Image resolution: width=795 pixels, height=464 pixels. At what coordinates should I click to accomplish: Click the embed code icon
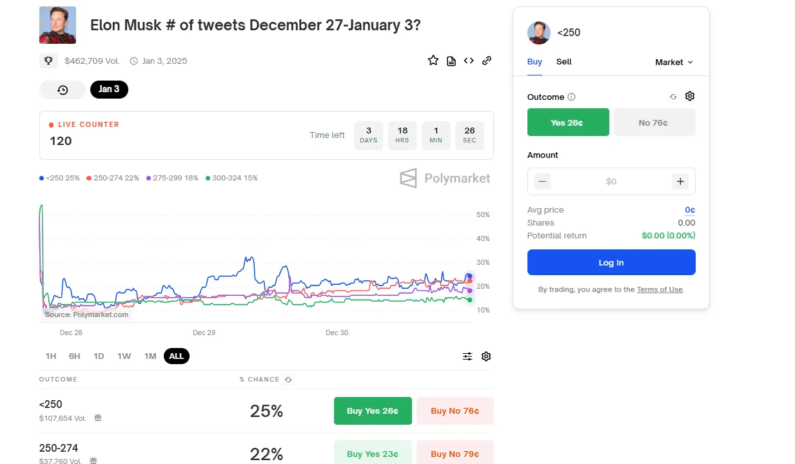coord(469,61)
